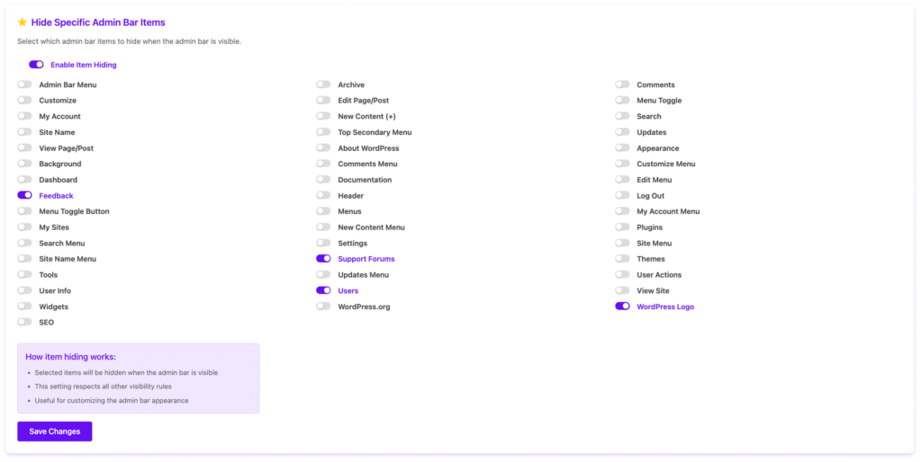Click the 'respects all other visibility rules' bullet
Viewport: 922px width, 462px height.
click(103, 386)
